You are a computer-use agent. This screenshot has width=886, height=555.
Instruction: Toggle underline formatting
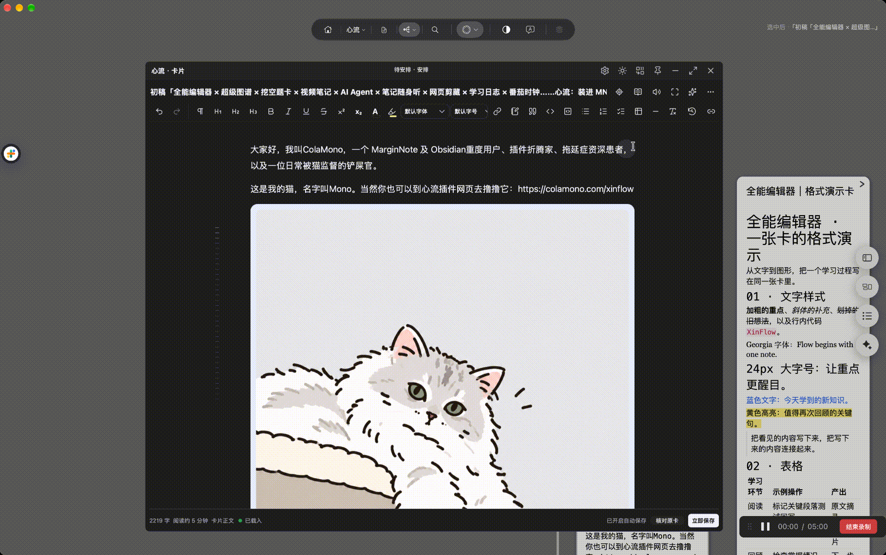point(306,111)
